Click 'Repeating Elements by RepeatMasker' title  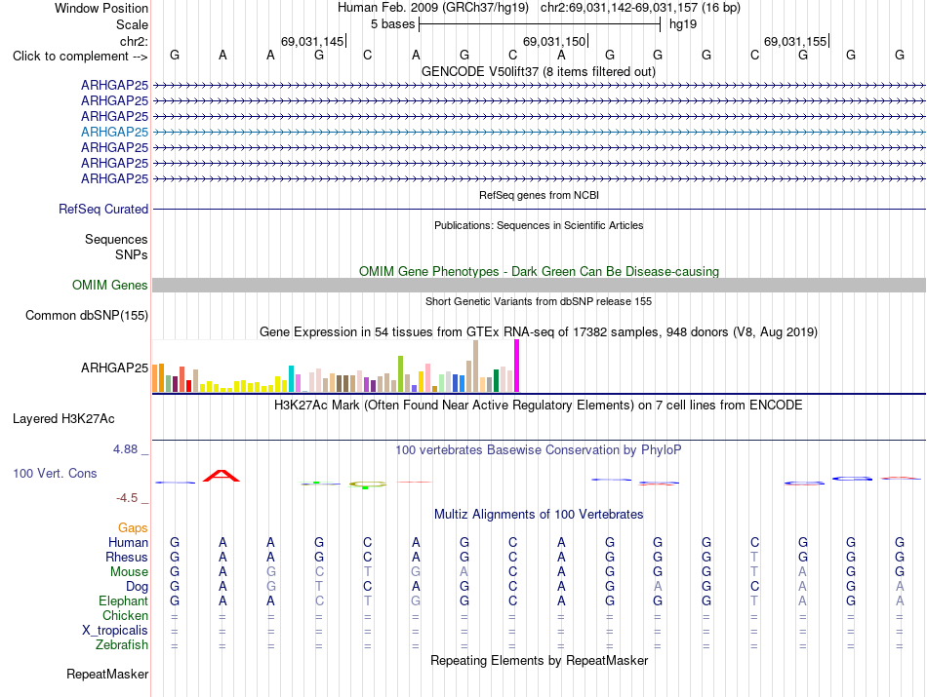tap(539, 660)
